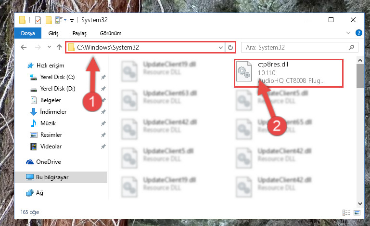Go up one folder level
The height and width of the screenshot is (226, 370).
[59, 47]
